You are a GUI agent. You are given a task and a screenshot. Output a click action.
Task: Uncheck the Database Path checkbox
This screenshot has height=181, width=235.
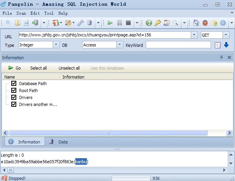pos(14,83)
